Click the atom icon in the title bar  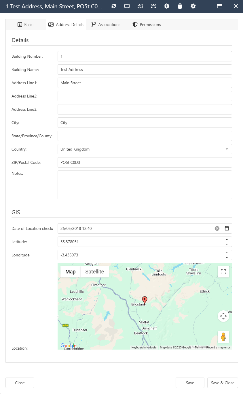pos(167,6)
